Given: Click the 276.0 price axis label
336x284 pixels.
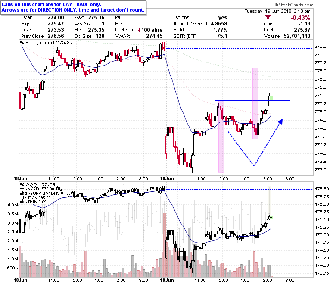Looking at the screenshot, I should [320, 71].
